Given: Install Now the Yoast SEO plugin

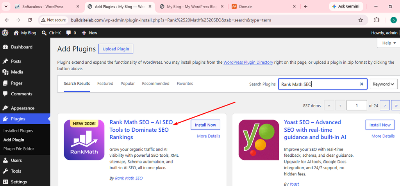Looking at the screenshot, I should tap(380, 125).
